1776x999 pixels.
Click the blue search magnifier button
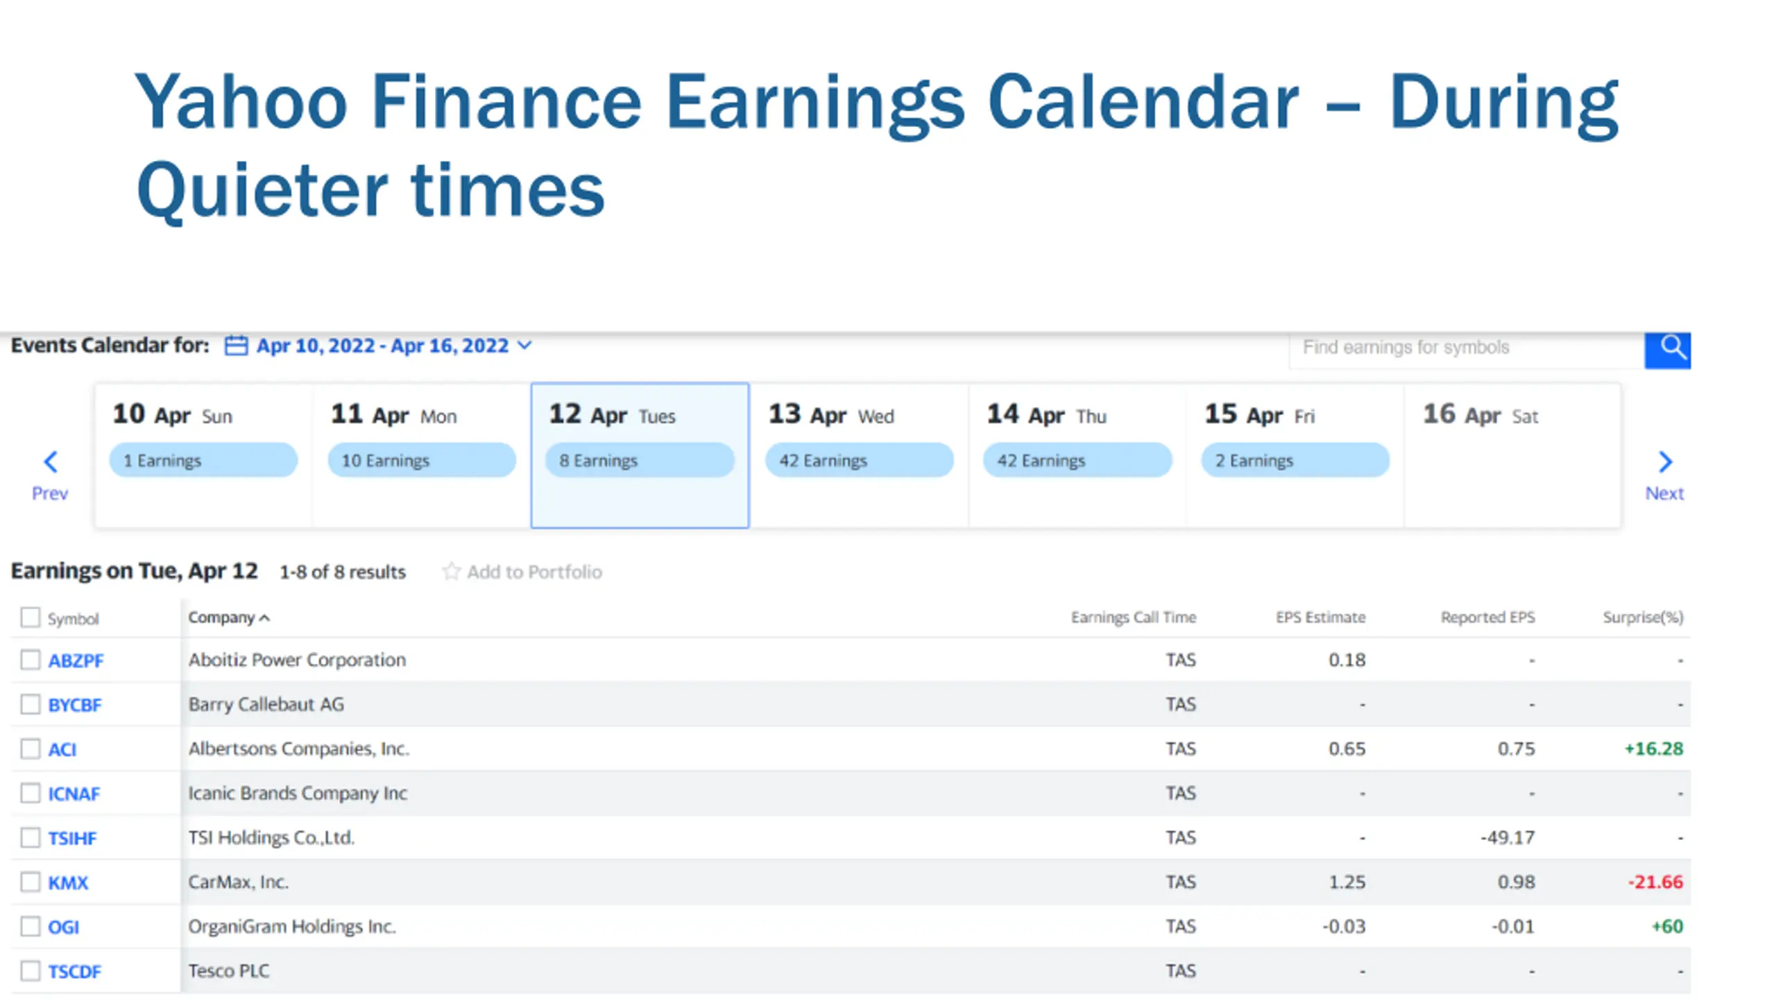click(x=1667, y=349)
